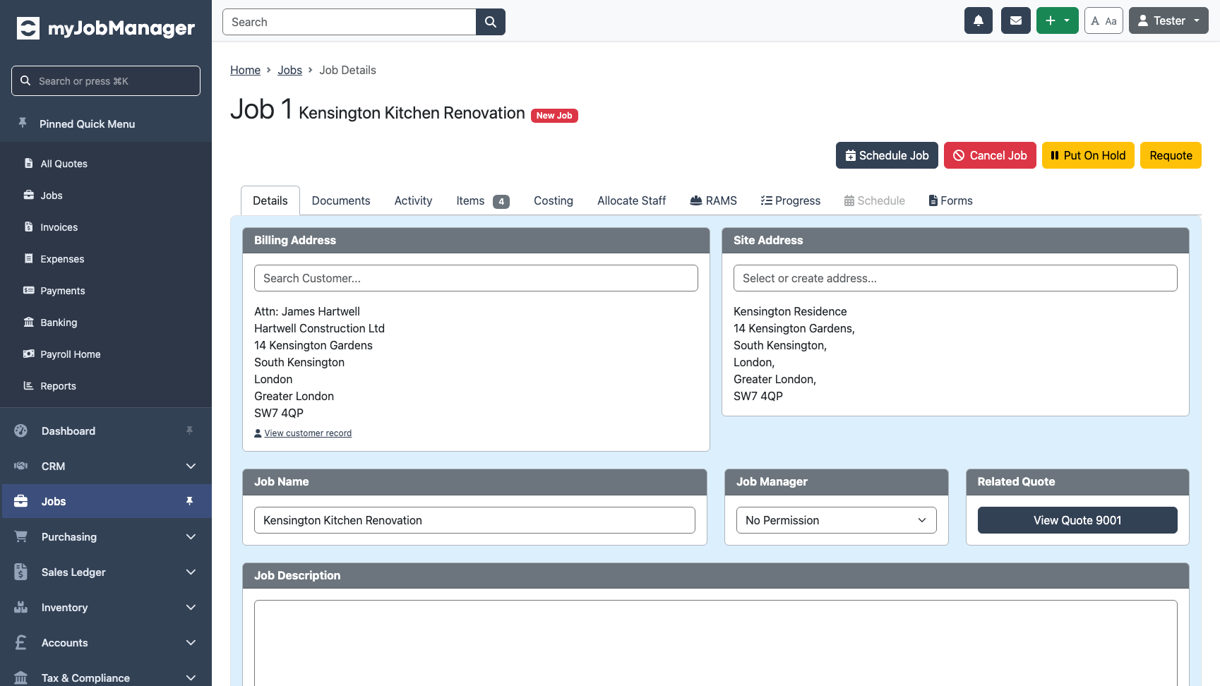The width and height of the screenshot is (1220, 686).
Task: Switch to the Activity tab
Action: (x=413, y=200)
